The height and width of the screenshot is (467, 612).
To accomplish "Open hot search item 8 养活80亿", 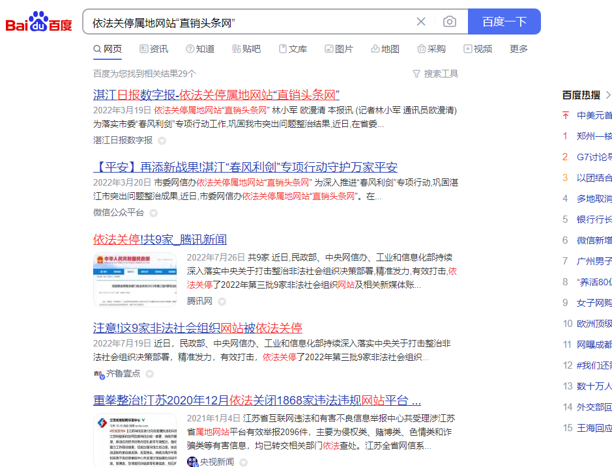I will tap(594, 282).
